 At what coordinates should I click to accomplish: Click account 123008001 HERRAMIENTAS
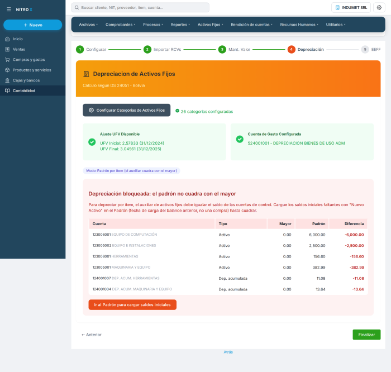coord(115,256)
